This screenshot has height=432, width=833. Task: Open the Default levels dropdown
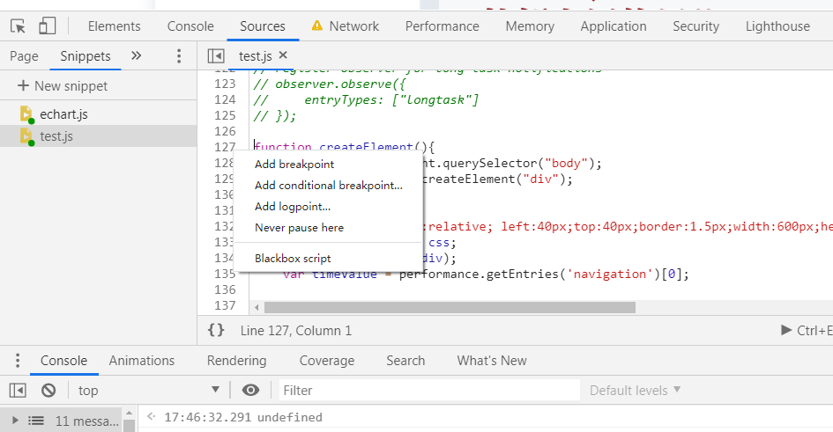tap(635, 391)
